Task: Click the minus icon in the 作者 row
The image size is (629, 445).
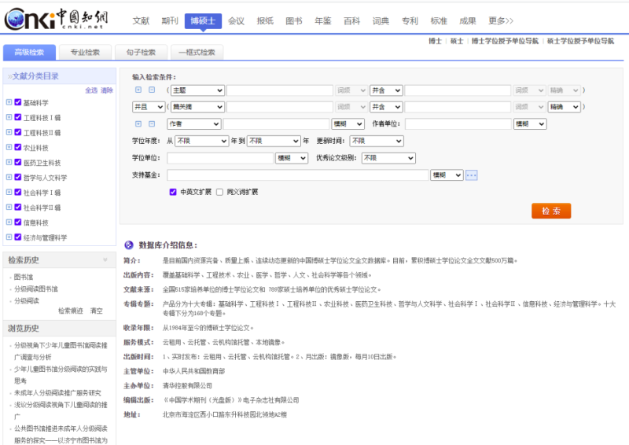Action: click(x=152, y=123)
